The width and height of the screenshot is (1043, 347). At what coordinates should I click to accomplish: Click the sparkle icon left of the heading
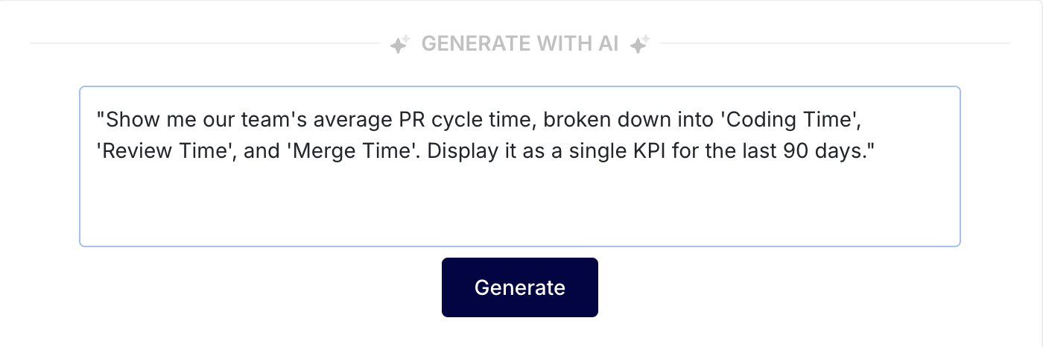tap(400, 45)
